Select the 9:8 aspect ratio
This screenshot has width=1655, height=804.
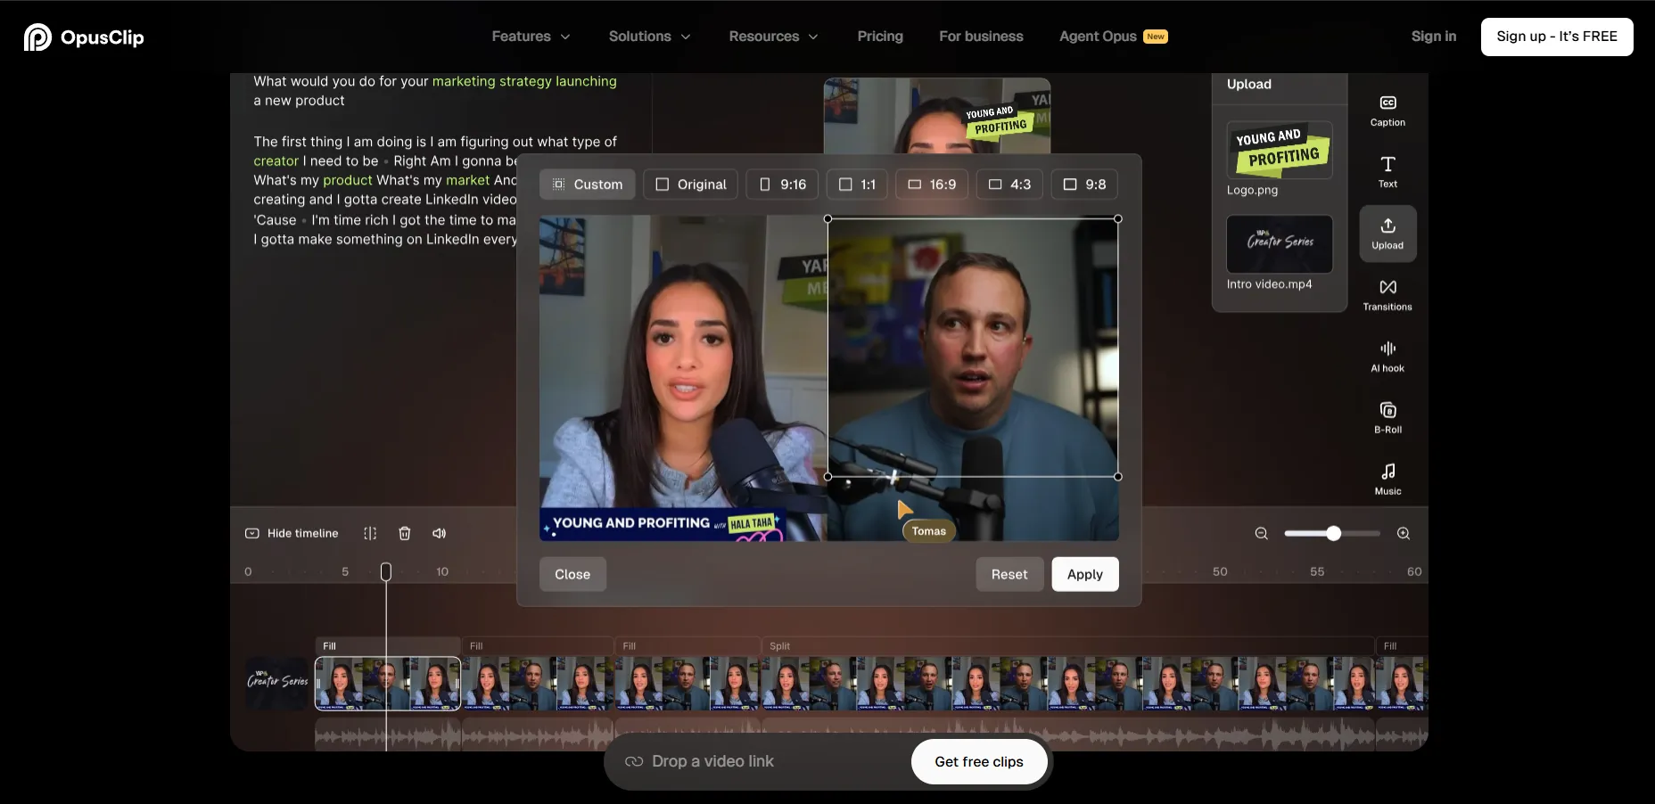(x=1084, y=185)
